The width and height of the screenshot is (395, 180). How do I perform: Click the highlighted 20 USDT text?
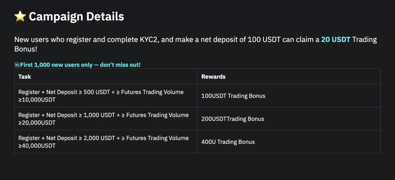point(335,40)
